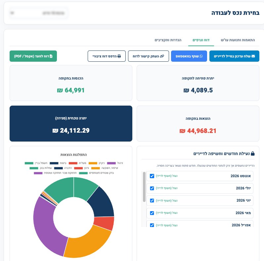Toggle lock checkbox for יולי 2026
The width and height of the screenshot is (264, 261).
[152, 188]
